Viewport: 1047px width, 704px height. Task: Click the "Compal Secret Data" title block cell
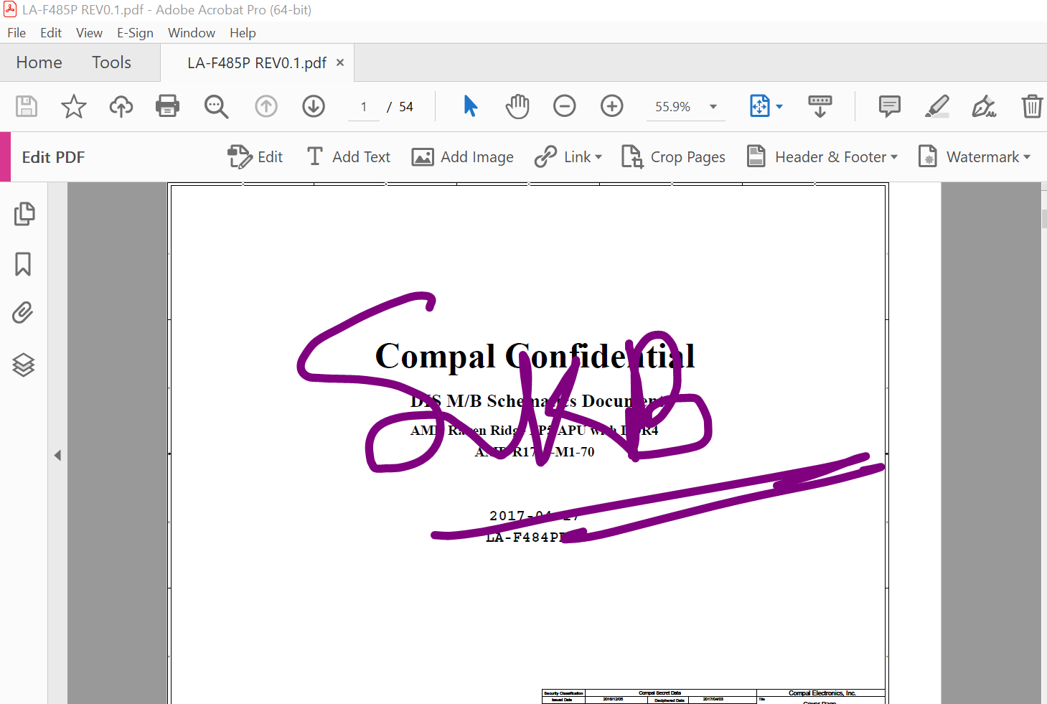click(659, 693)
